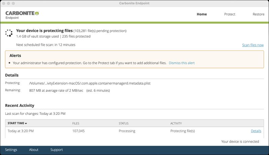
Task: Click the Carbonite Endpoint logo
Action: point(22,15)
